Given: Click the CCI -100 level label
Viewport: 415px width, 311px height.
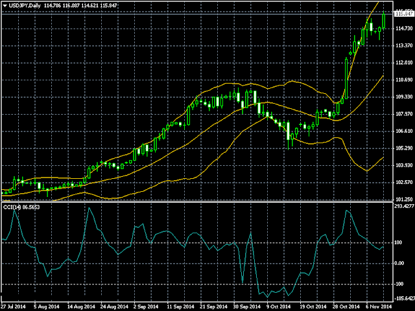Looking at the screenshot, I should [x=400, y=284].
